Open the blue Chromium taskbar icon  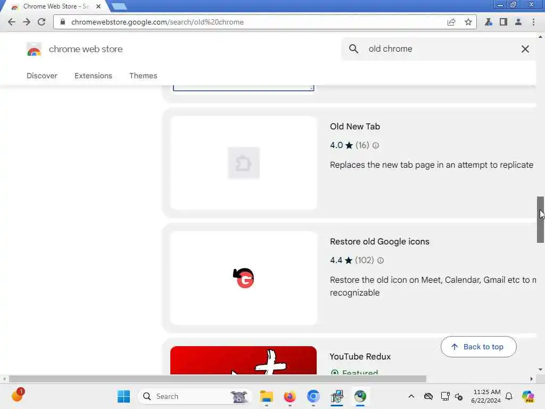pyautogui.click(x=313, y=396)
